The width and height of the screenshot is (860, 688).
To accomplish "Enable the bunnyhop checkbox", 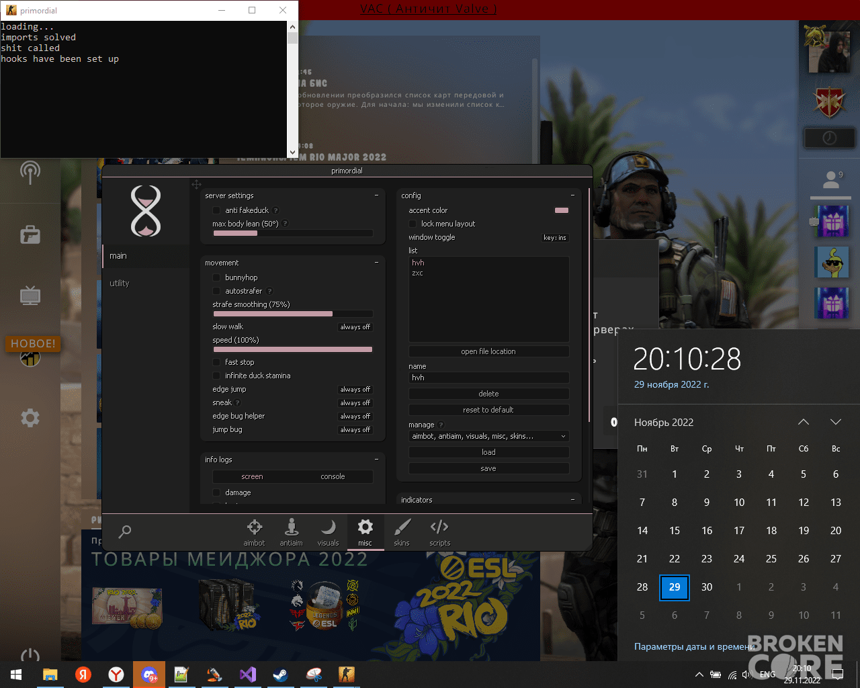I will click(216, 277).
